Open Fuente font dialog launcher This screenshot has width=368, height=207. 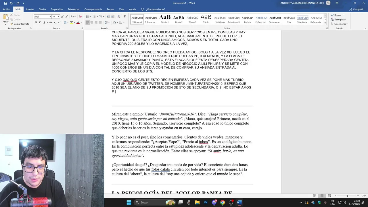point(82,28)
